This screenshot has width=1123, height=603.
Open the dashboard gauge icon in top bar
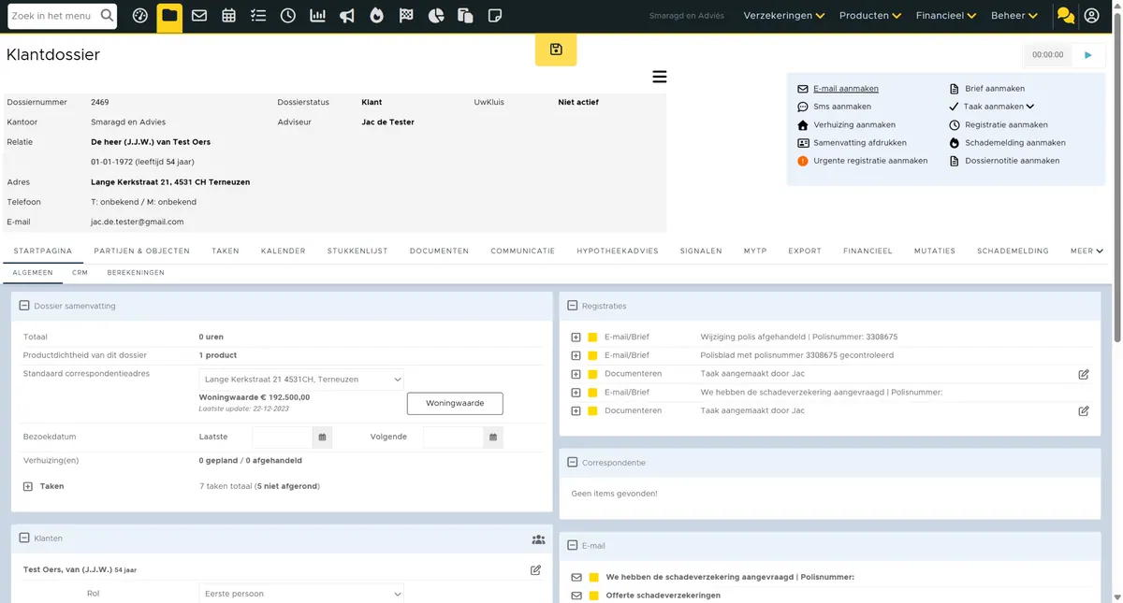click(140, 16)
